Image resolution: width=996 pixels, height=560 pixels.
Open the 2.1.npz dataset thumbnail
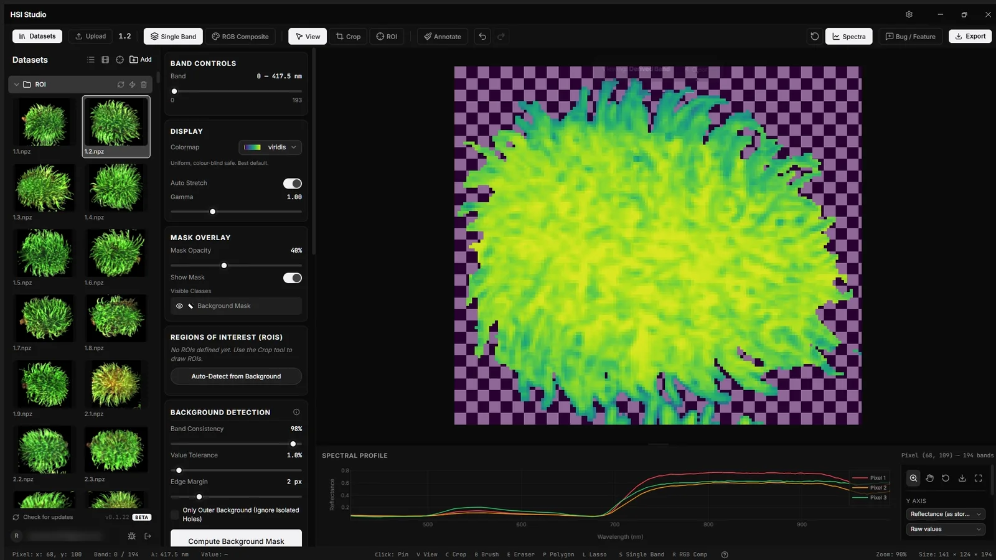(x=116, y=384)
